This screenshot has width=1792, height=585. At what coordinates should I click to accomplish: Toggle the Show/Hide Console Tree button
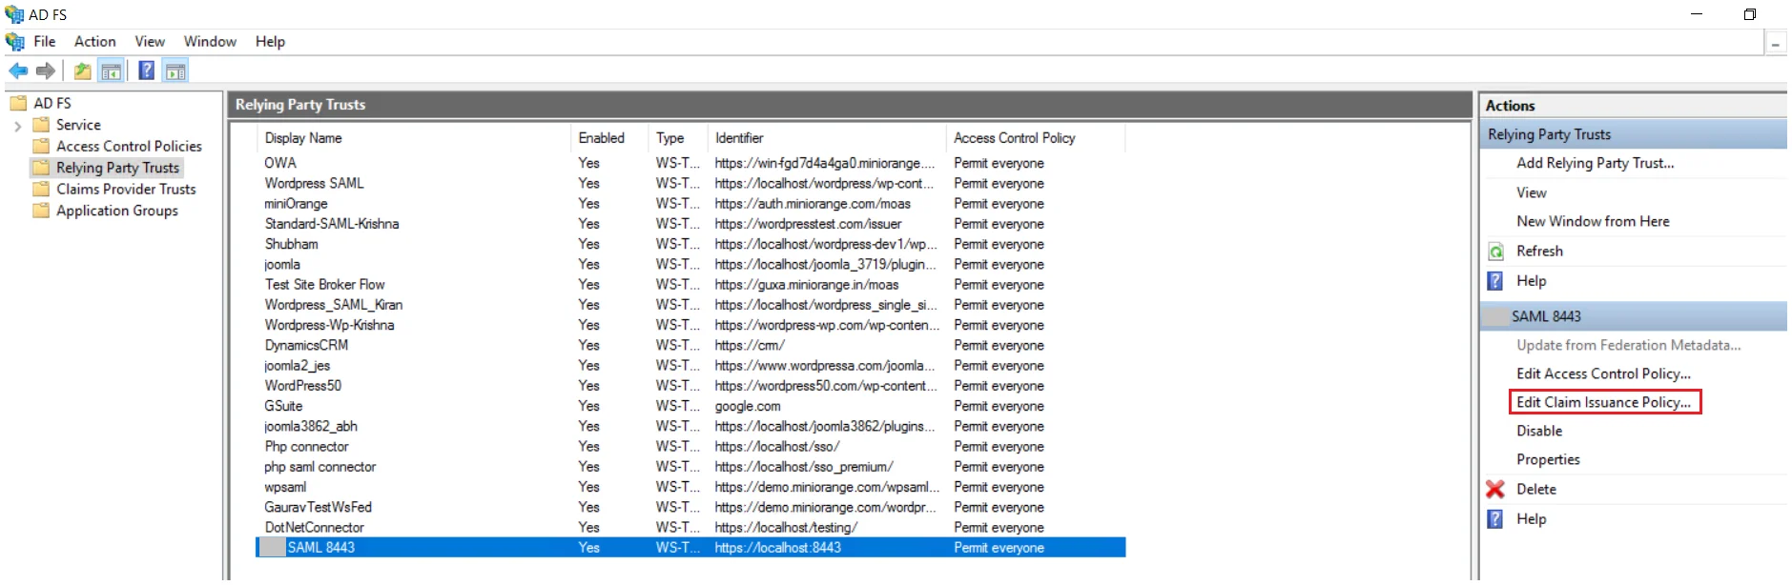(112, 71)
